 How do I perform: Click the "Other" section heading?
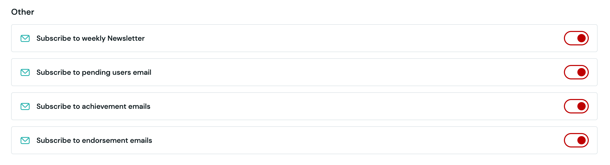point(23,12)
